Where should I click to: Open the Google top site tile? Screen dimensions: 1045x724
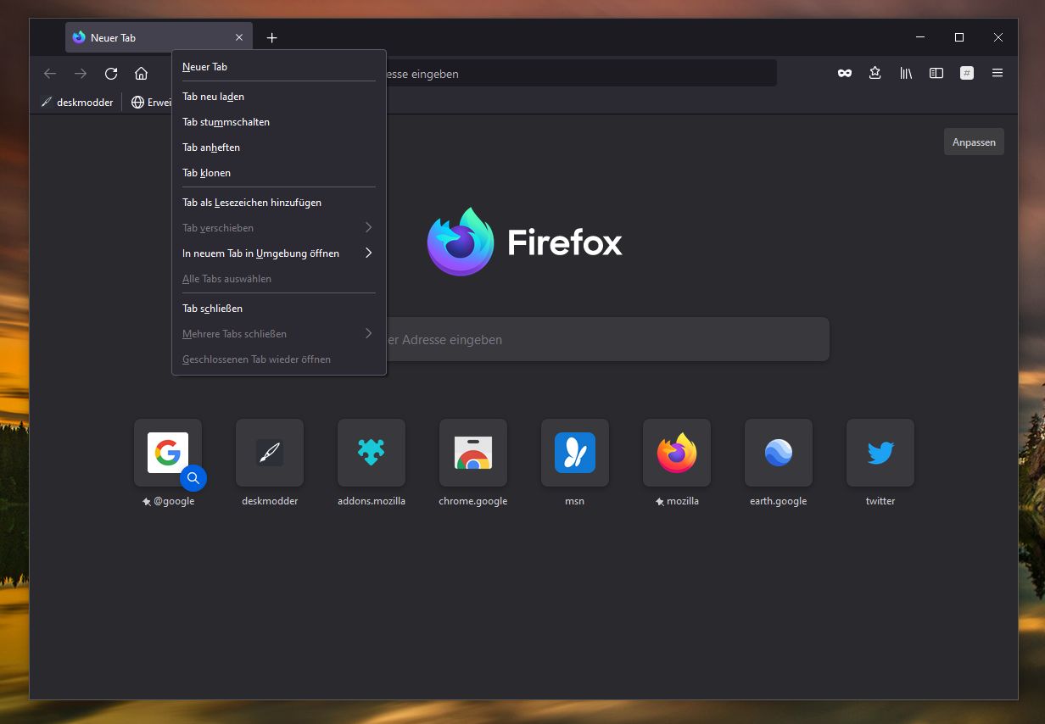click(168, 453)
